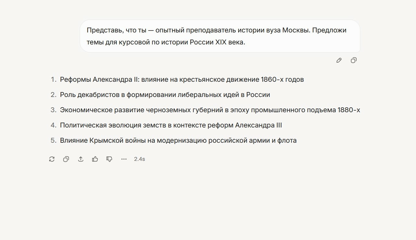Image resolution: width=416 pixels, height=240 pixels.
Task: Click the numeral "3." list marker
Action: (53, 110)
